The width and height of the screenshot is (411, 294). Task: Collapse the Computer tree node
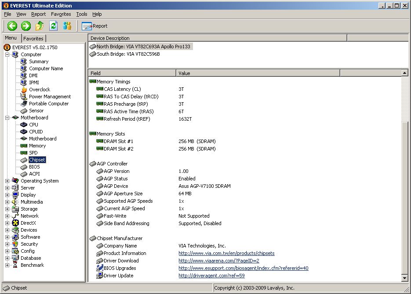[7, 54]
